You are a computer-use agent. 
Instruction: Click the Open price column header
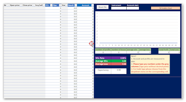click(x=14, y=5)
